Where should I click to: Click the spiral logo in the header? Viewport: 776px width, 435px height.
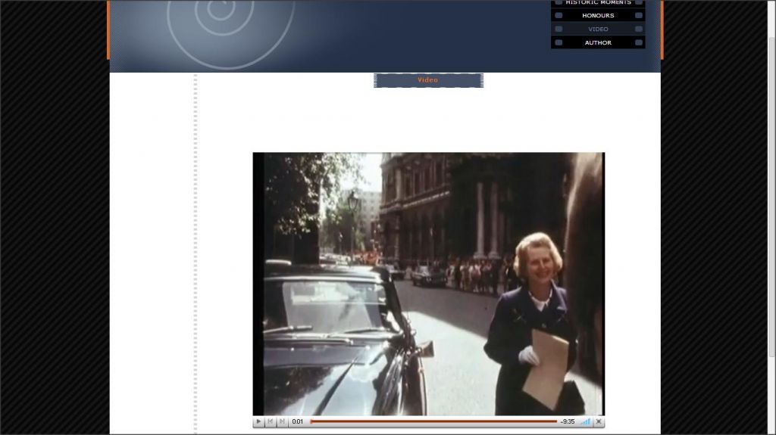221,17
